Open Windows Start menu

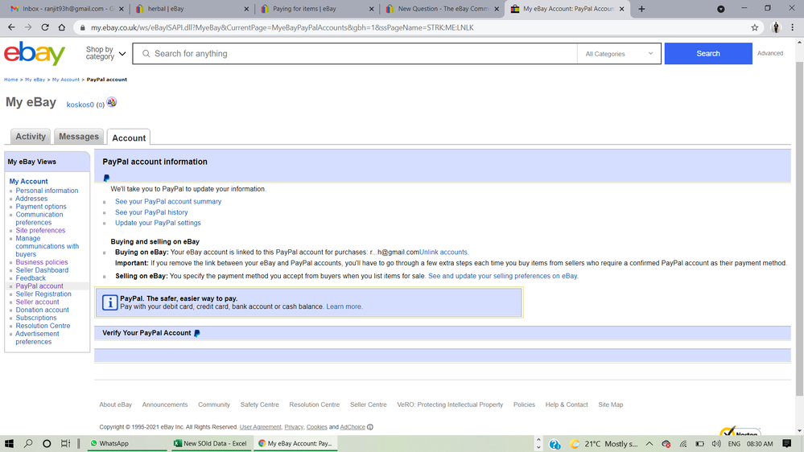tap(9, 444)
